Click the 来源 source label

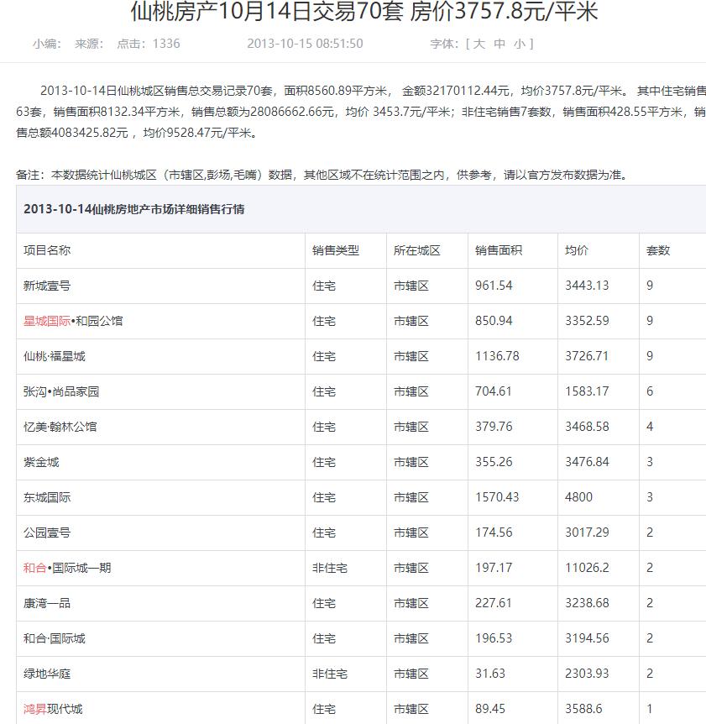[x=86, y=45]
